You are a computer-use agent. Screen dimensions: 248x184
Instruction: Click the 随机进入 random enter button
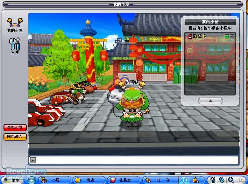[x=15, y=137]
